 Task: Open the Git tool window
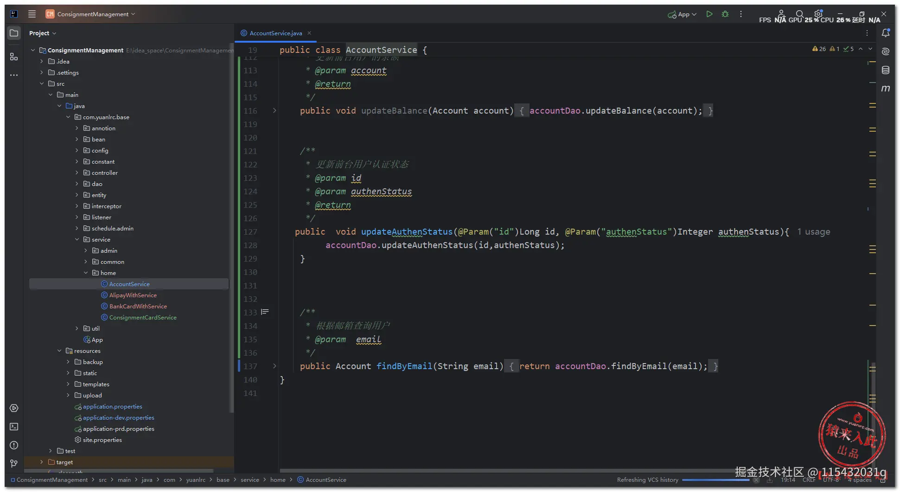pos(14,464)
